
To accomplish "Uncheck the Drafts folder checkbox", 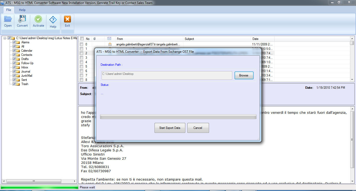I will [x=14, y=59].
